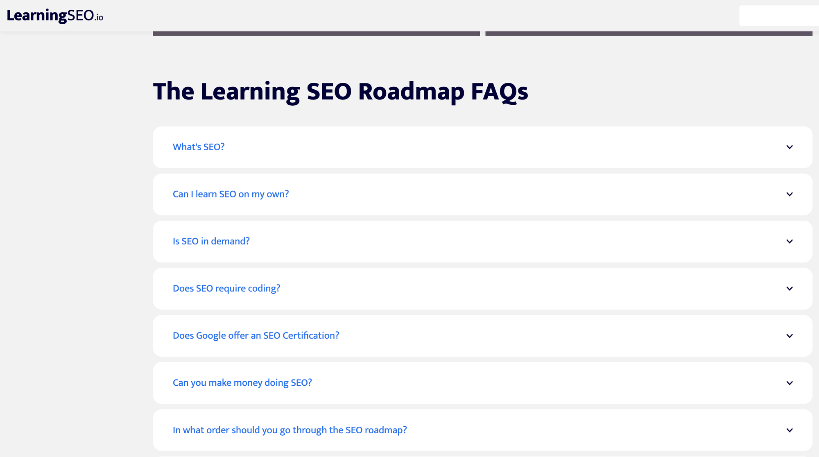Expand chevron for the SEO roadmap order question
819x457 pixels.
coord(790,430)
